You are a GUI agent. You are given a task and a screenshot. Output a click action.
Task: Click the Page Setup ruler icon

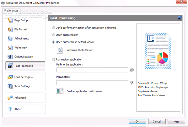click(10, 20)
